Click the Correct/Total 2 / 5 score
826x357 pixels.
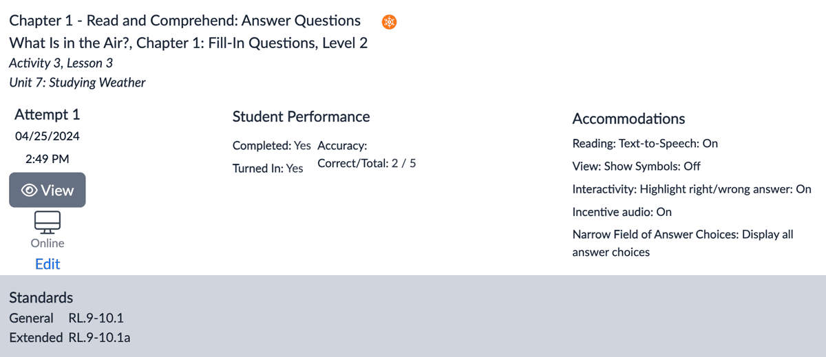click(367, 164)
